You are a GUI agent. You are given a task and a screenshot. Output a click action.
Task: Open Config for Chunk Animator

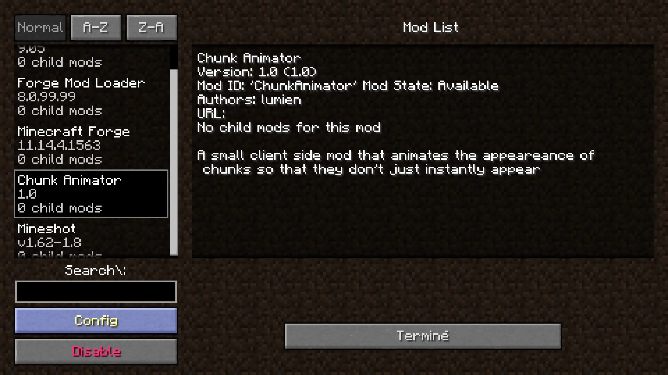[96, 320]
